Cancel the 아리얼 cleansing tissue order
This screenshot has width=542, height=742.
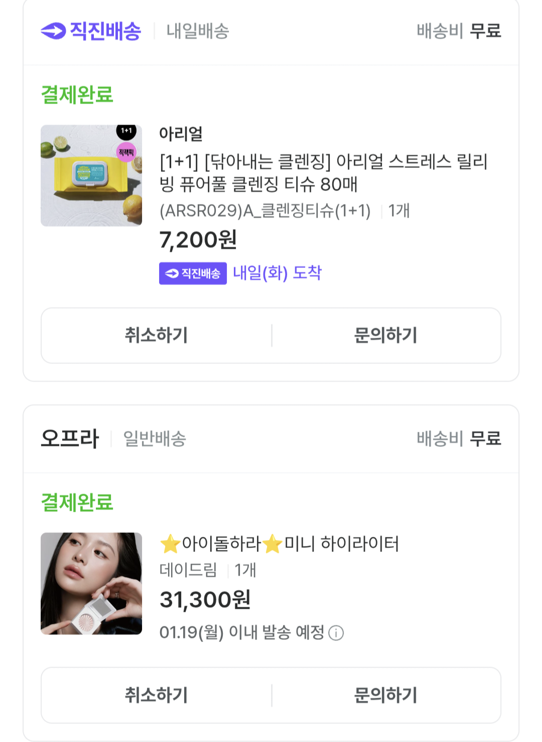click(156, 335)
